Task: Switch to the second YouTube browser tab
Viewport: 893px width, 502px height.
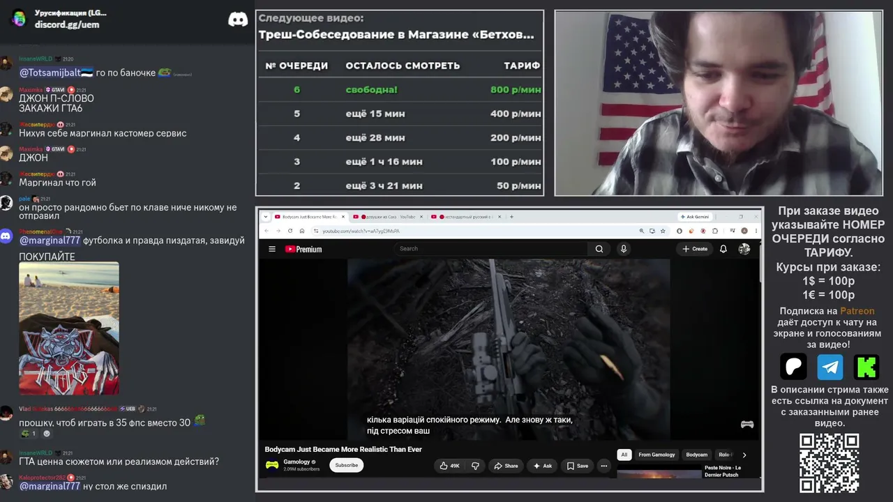Action: click(387, 217)
